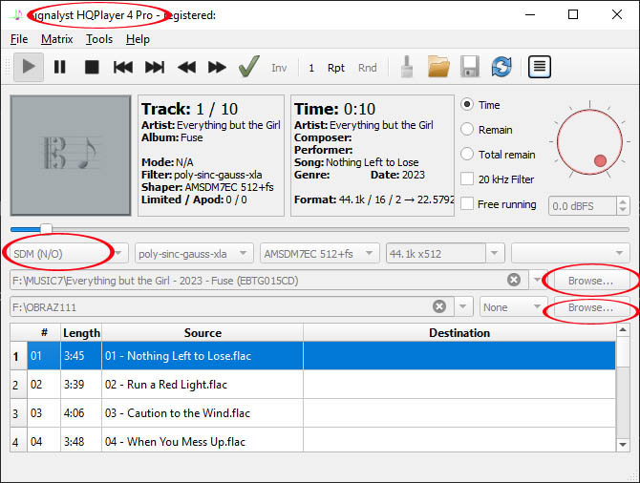Click the list view icon in toolbar
Screen dimensions: 640x483
[540, 67]
